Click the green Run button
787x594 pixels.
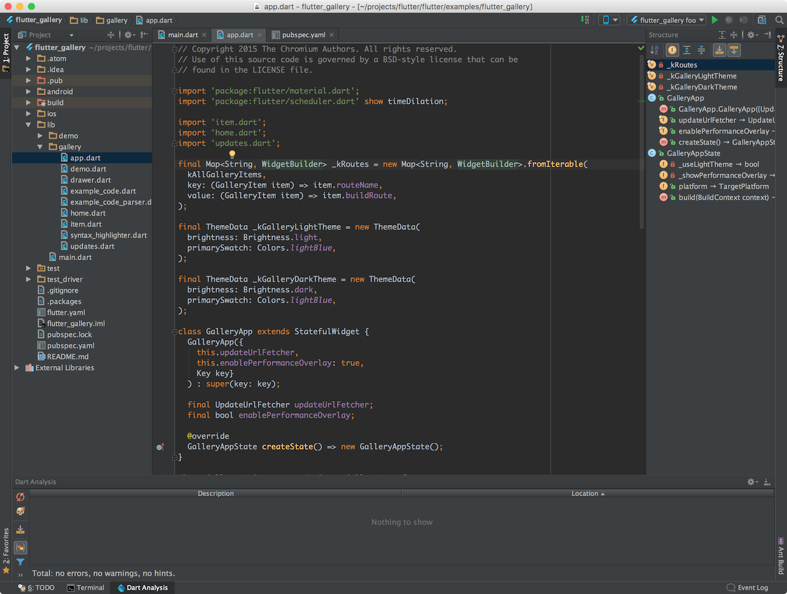click(715, 20)
